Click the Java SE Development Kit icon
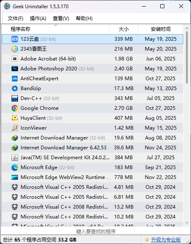The width and height of the screenshot is (191, 244). tap(15, 158)
